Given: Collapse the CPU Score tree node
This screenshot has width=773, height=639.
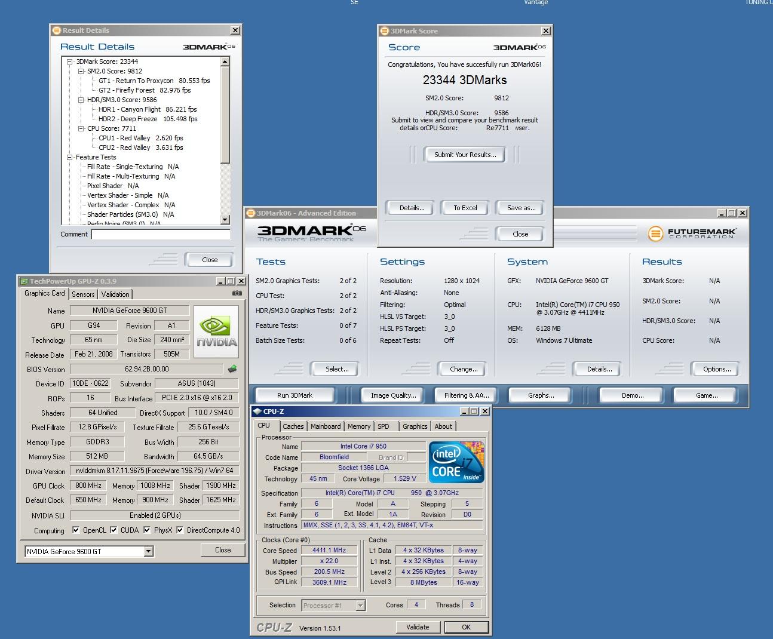Looking at the screenshot, I should (81, 128).
